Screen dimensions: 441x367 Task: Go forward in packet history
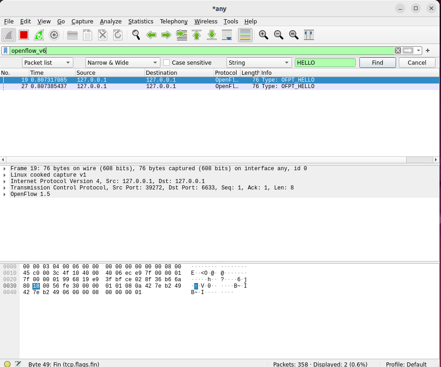click(x=166, y=35)
